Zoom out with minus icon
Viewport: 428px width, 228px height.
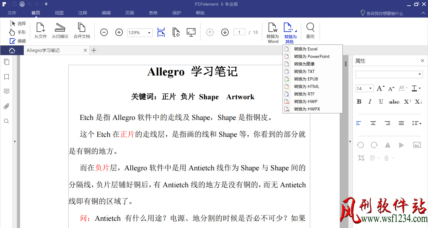click(104, 32)
